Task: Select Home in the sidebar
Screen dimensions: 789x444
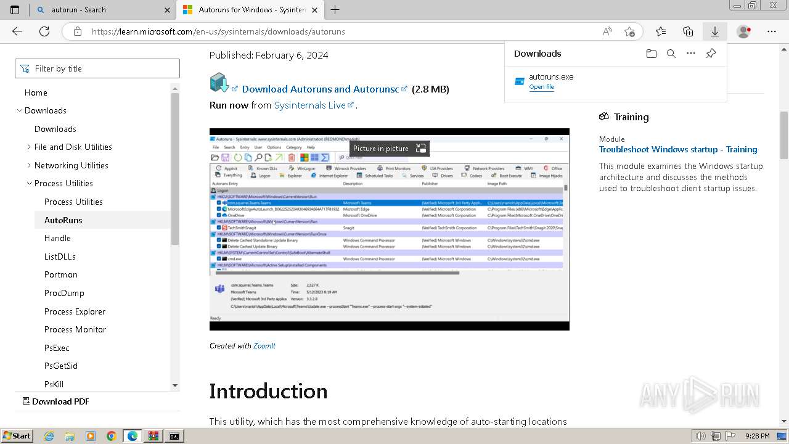Action: (x=36, y=92)
